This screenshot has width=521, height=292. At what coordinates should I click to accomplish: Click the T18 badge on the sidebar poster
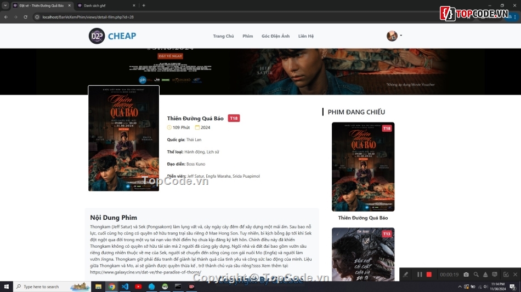click(387, 129)
